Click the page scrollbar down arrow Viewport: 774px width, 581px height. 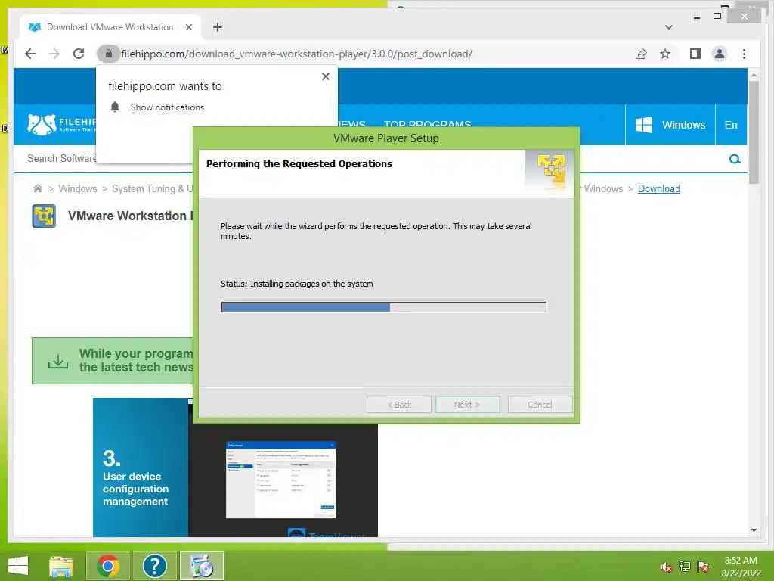coord(754,530)
